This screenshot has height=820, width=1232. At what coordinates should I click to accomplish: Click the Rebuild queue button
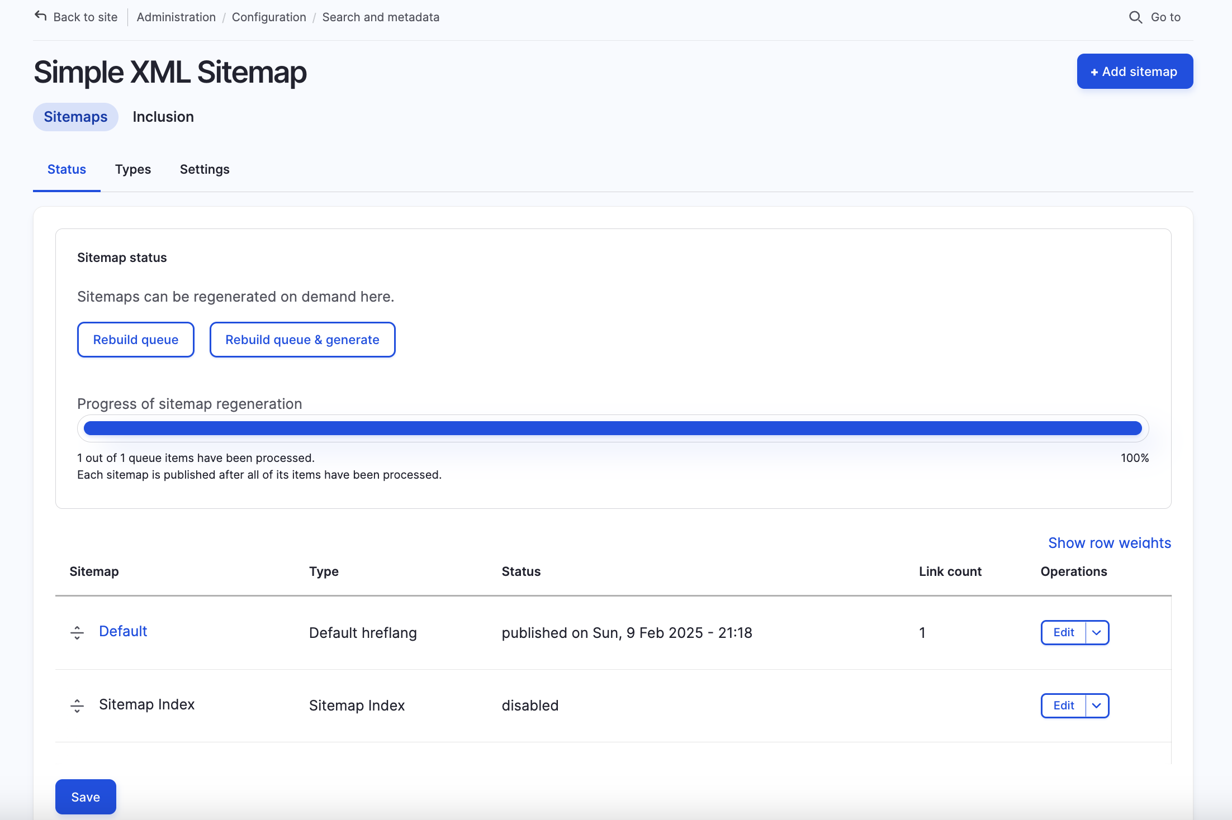136,340
